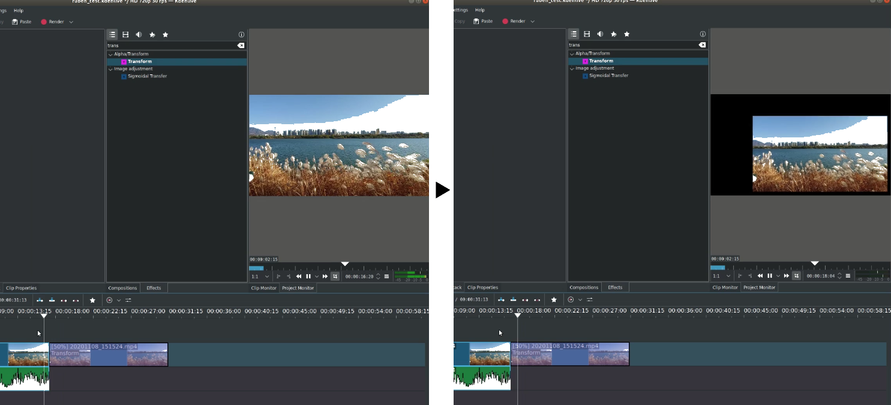
Task: Select [50%] 20201108_151524.mp4 clip, right timeline
Action: (x=570, y=354)
